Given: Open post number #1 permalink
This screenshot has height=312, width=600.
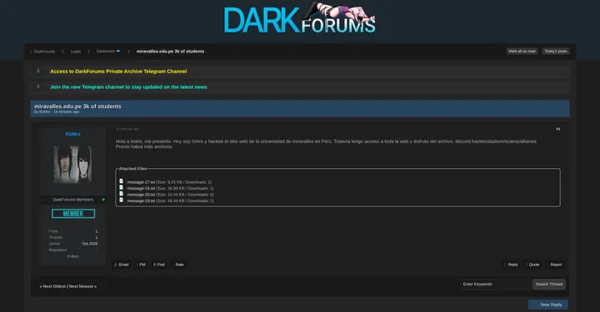Looking at the screenshot, I should click(557, 129).
